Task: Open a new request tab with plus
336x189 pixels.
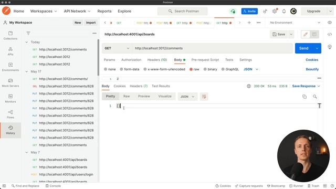Action: pyautogui.click(x=249, y=23)
